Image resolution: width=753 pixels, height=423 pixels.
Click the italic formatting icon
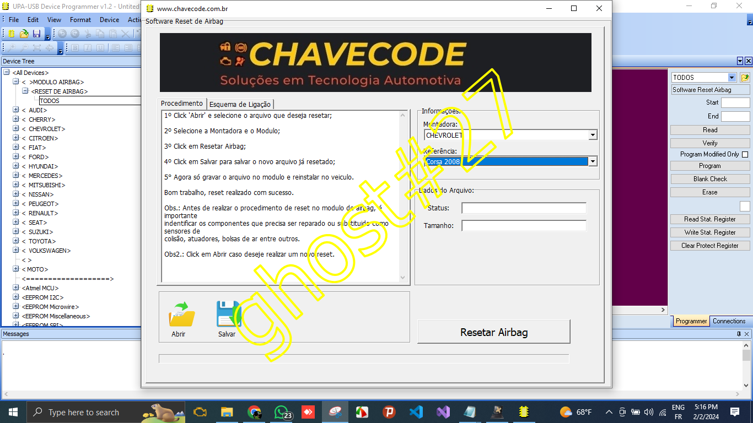(88, 48)
